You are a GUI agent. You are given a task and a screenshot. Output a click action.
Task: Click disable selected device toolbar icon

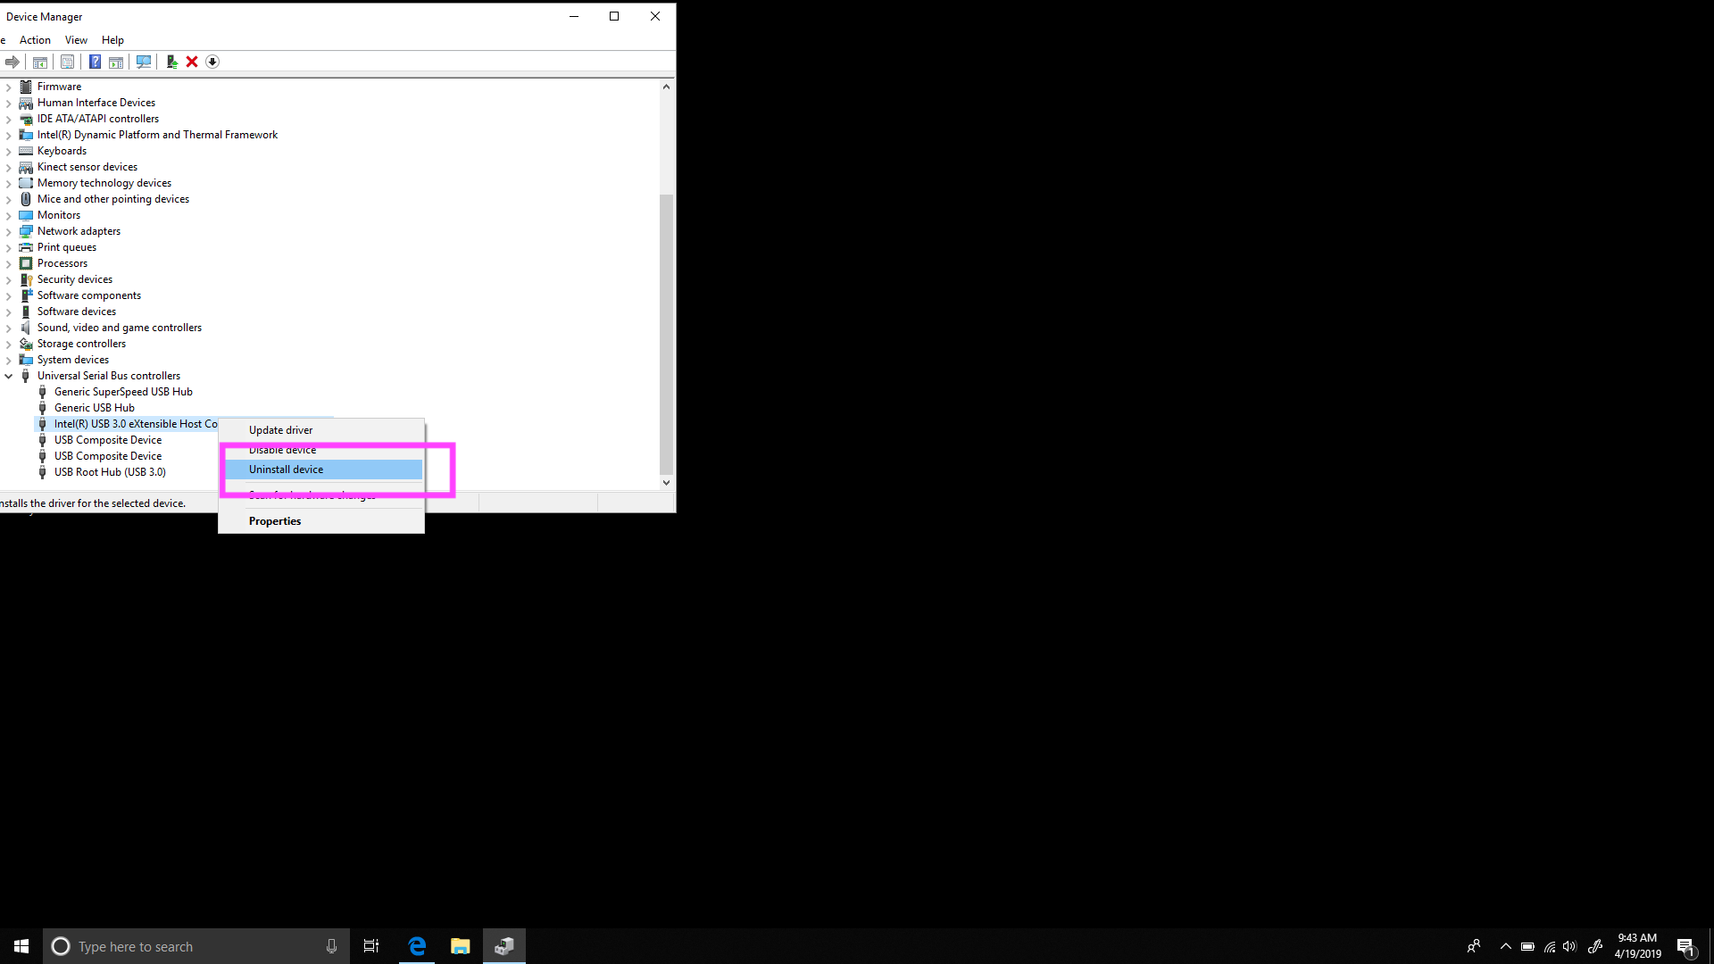[212, 62]
